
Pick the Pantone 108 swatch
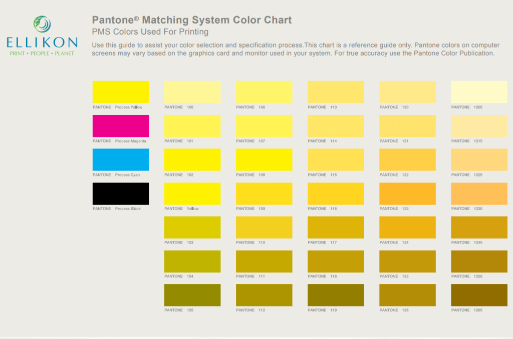click(264, 159)
